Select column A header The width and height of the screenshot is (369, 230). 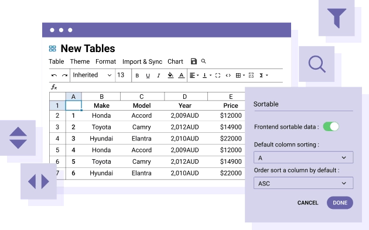(73, 97)
